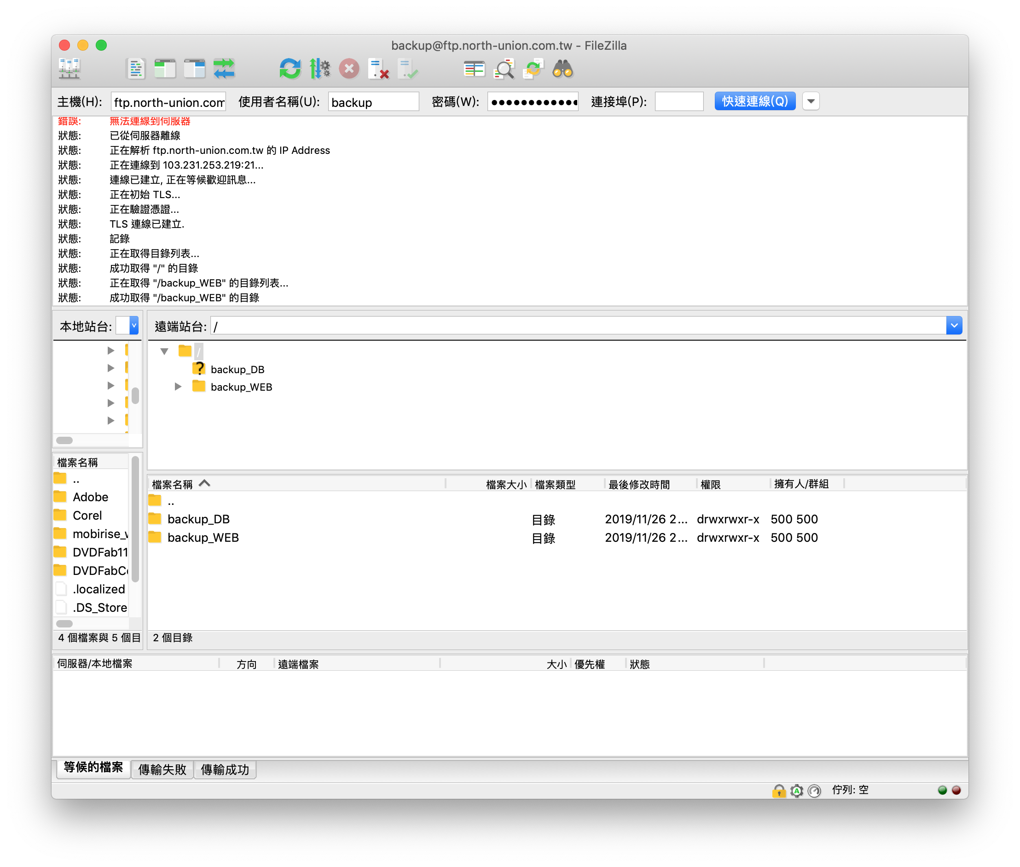Open binoculars file search icon
Viewport: 1020px width, 867px height.
tap(562, 69)
